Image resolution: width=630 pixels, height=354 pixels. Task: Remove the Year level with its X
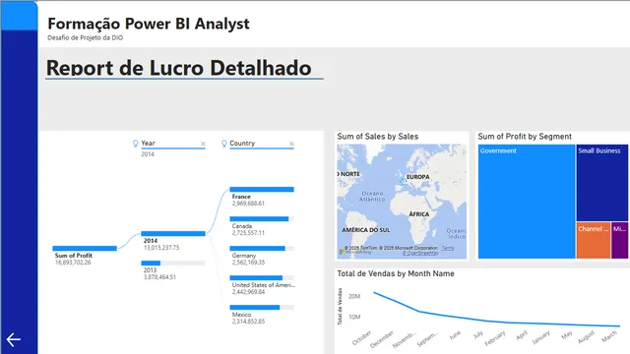coord(203,144)
